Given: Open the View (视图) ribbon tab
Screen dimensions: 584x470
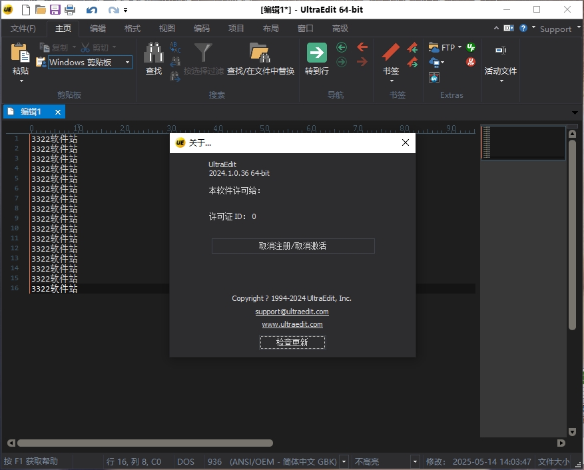Looking at the screenshot, I should (x=167, y=29).
